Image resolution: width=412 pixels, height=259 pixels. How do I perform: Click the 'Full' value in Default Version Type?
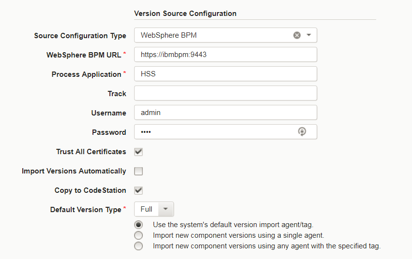point(146,209)
